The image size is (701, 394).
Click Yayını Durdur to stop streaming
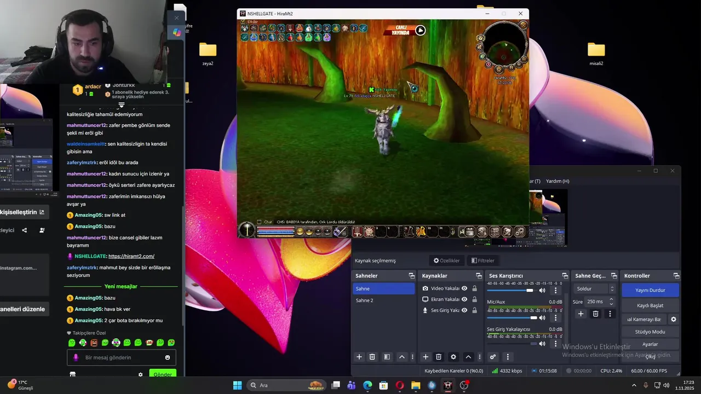(x=650, y=290)
